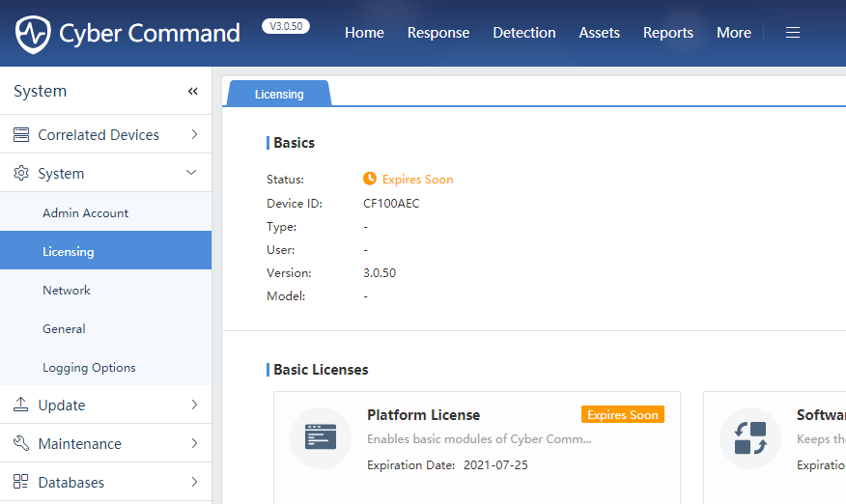846x504 pixels.
Task: Expand the Update section chevron
Action: point(194,405)
